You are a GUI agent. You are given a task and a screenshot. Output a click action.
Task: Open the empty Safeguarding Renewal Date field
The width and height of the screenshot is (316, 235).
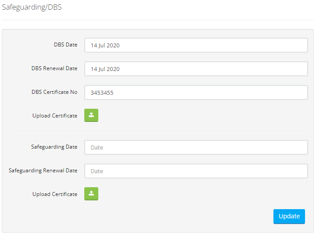[196, 171]
